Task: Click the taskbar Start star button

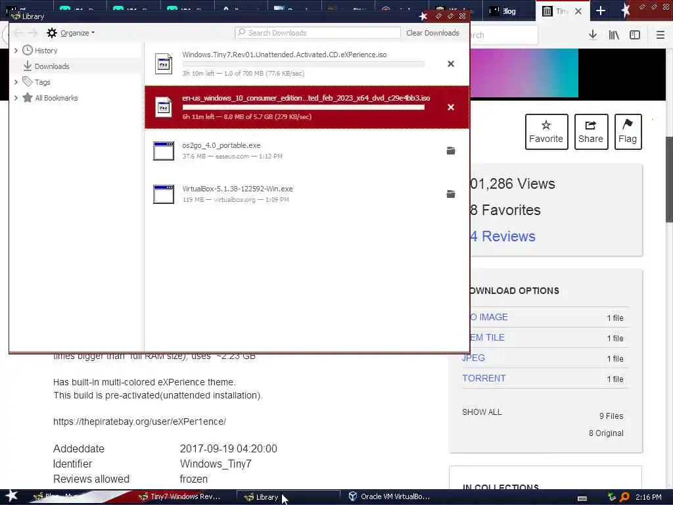Action: click(11, 496)
